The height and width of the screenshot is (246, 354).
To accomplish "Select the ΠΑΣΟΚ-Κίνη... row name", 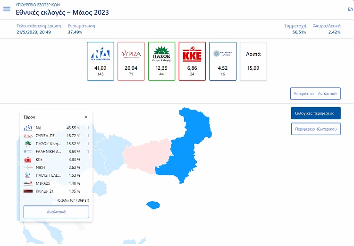I will point(48,144).
